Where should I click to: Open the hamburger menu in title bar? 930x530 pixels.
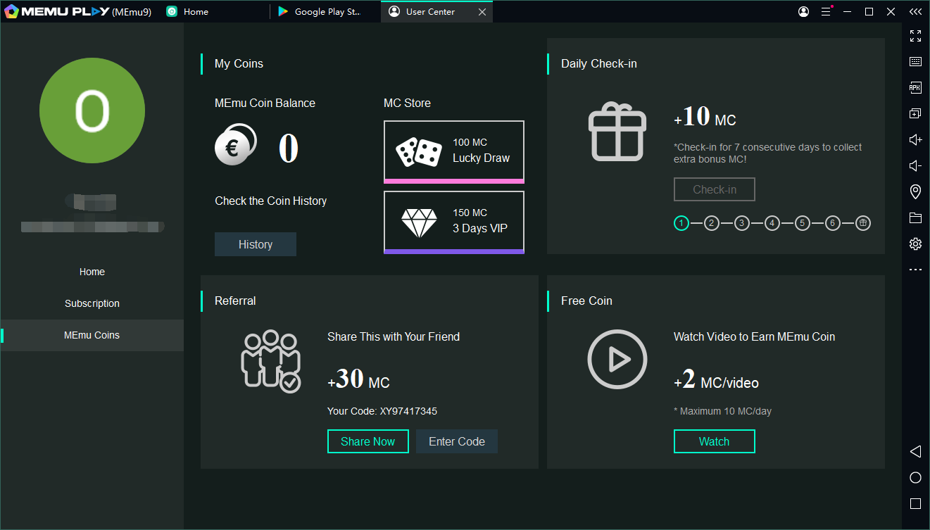[827, 12]
